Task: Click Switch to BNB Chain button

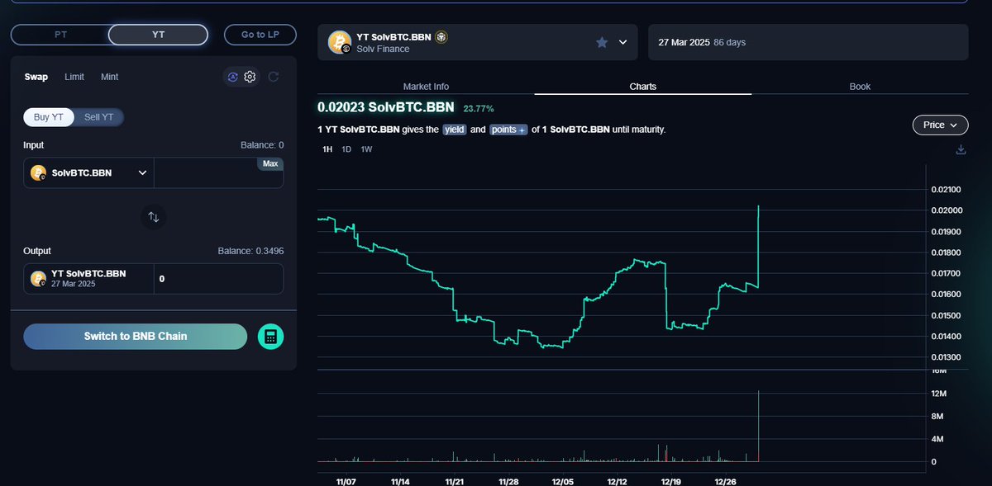Action: (x=136, y=337)
